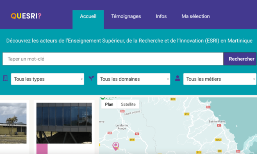This screenshot has width=257, height=154.
Task: Click the N2 road marker on map
Action: [109, 133]
